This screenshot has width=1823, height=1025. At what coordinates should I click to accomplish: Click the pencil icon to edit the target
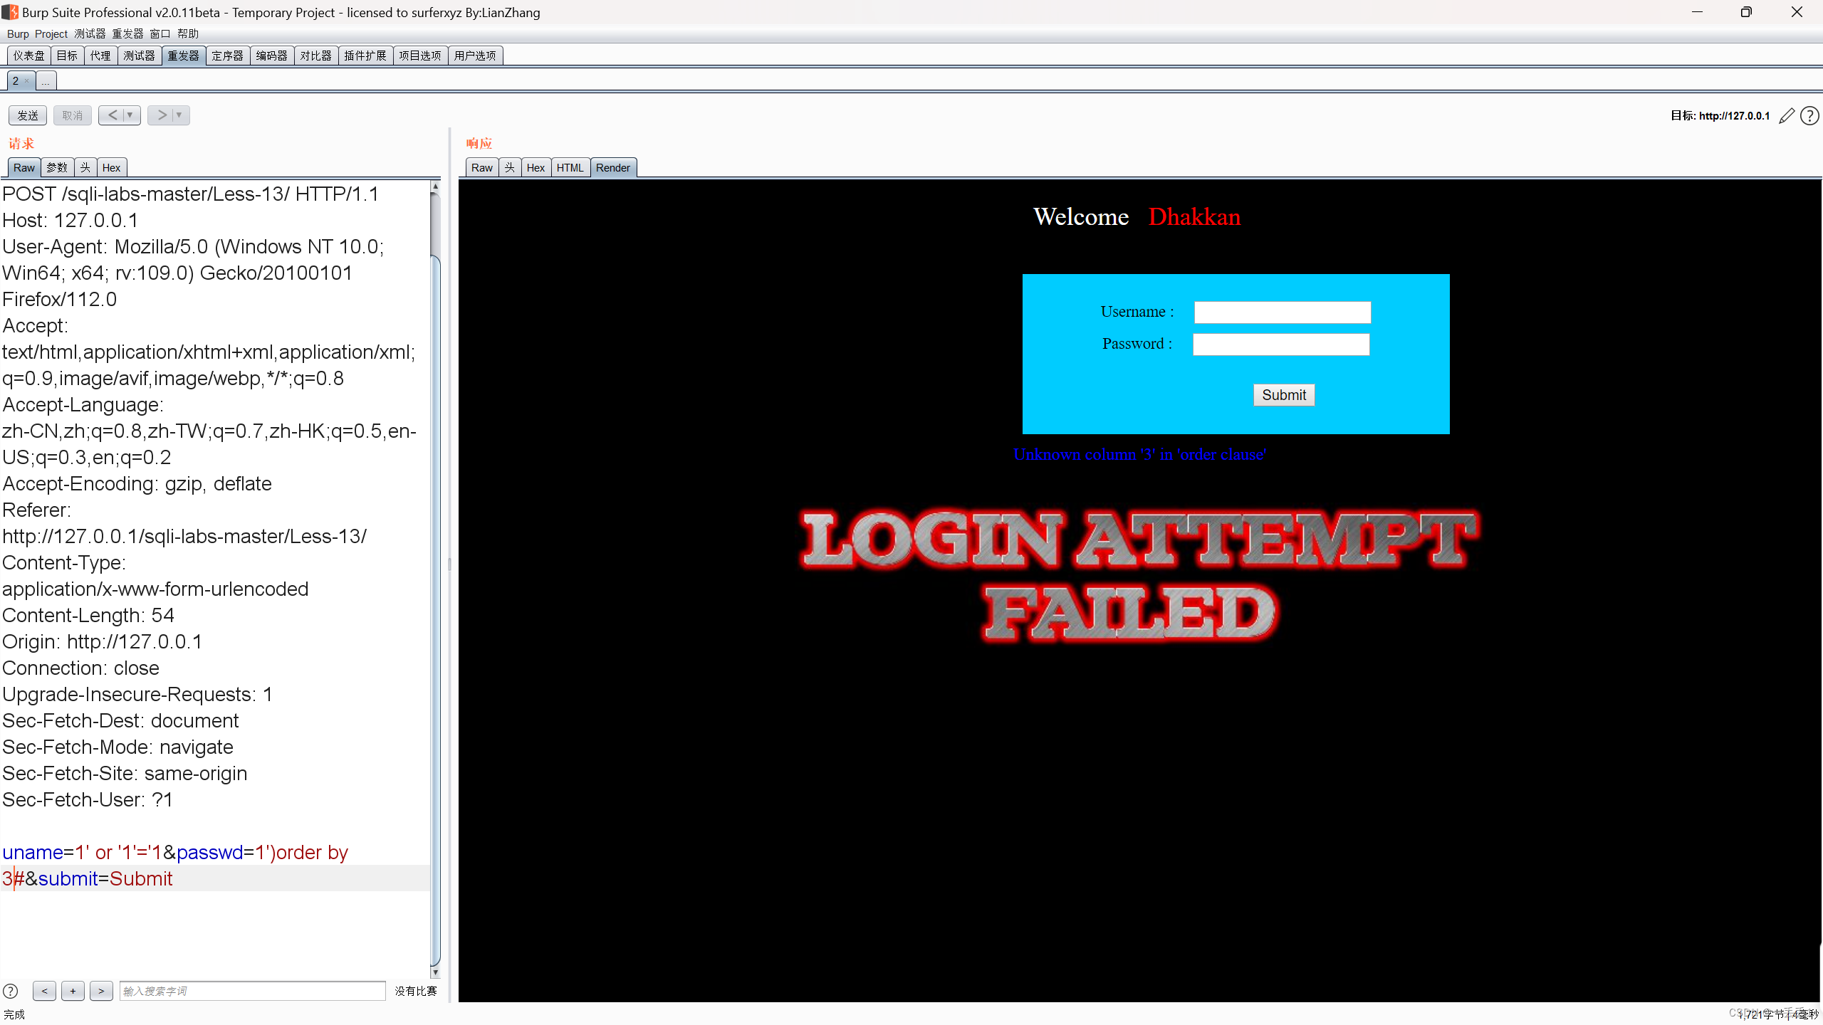[x=1787, y=115]
